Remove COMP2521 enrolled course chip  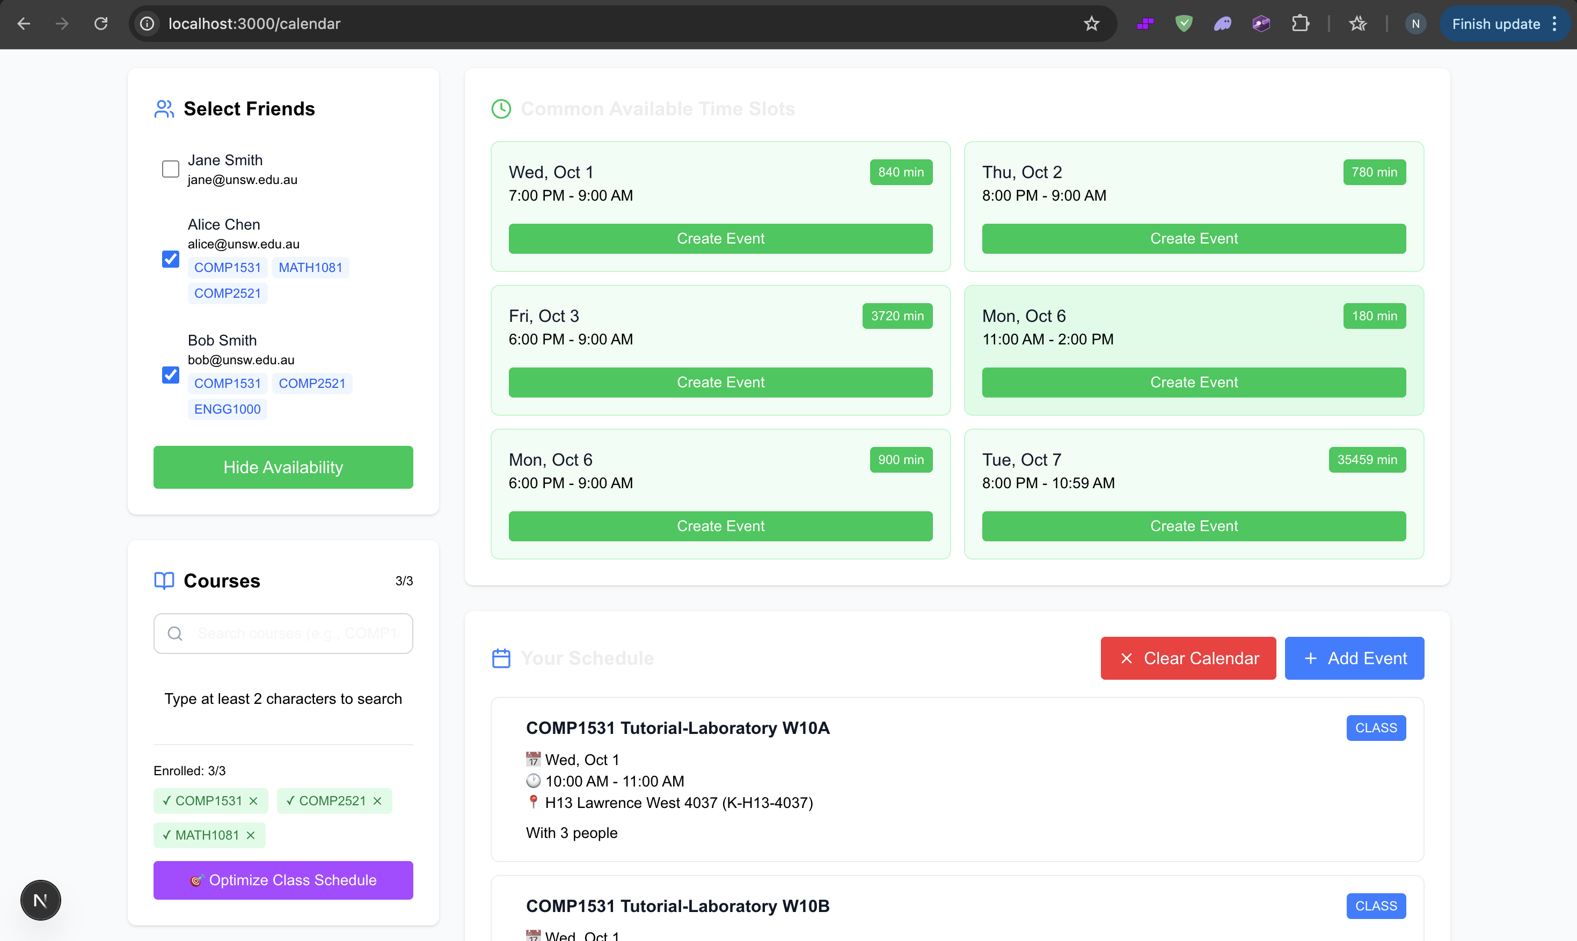pos(377,801)
